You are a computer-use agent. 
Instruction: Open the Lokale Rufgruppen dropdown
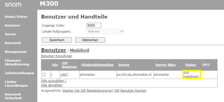point(105,32)
